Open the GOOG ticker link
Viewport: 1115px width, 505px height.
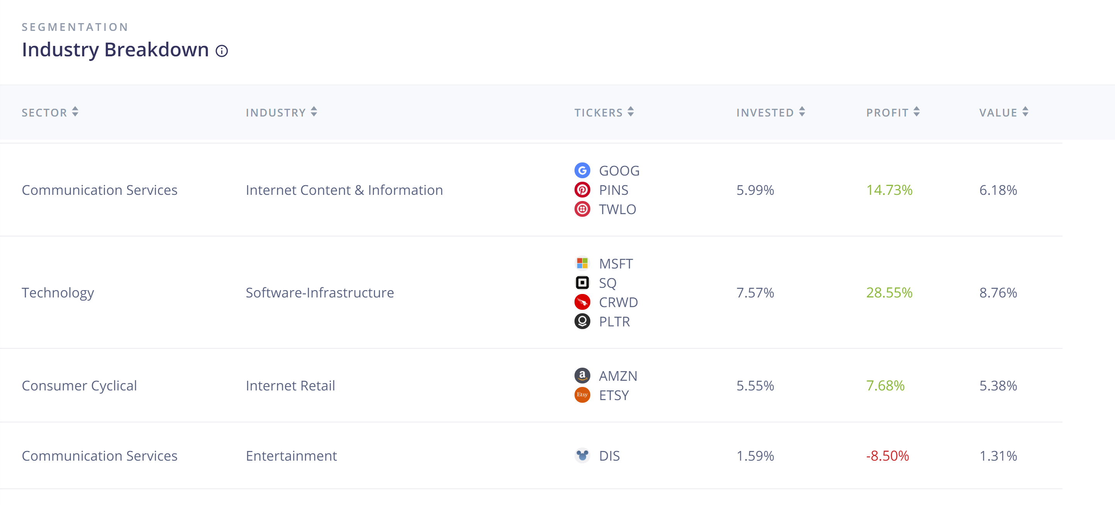click(619, 171)
